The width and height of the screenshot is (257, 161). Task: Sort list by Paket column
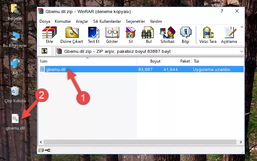(177, 61)
